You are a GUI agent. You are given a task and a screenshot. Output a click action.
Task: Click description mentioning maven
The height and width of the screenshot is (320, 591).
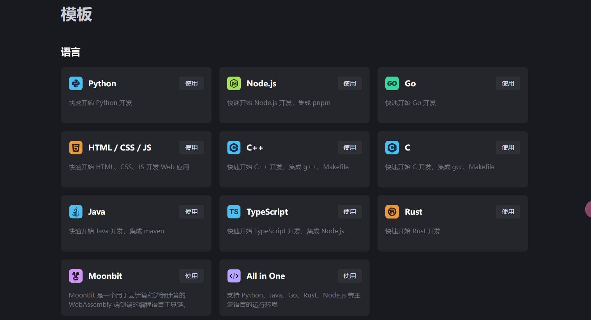(116, 231)
